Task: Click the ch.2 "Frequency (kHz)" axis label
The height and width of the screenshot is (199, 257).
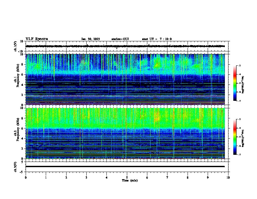Action: (18, 129)
